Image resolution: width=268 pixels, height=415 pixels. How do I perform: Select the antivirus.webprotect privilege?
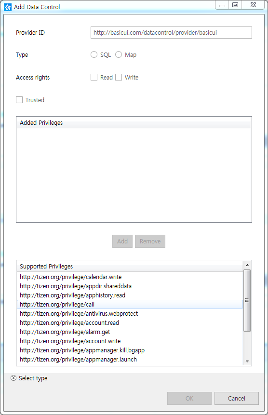click(x=130, y=314)
